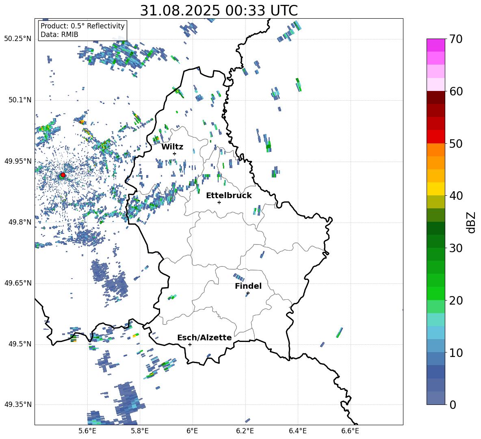Click the colorbar 50 tick label
481x439 pixels.
(x=456, y=144)
